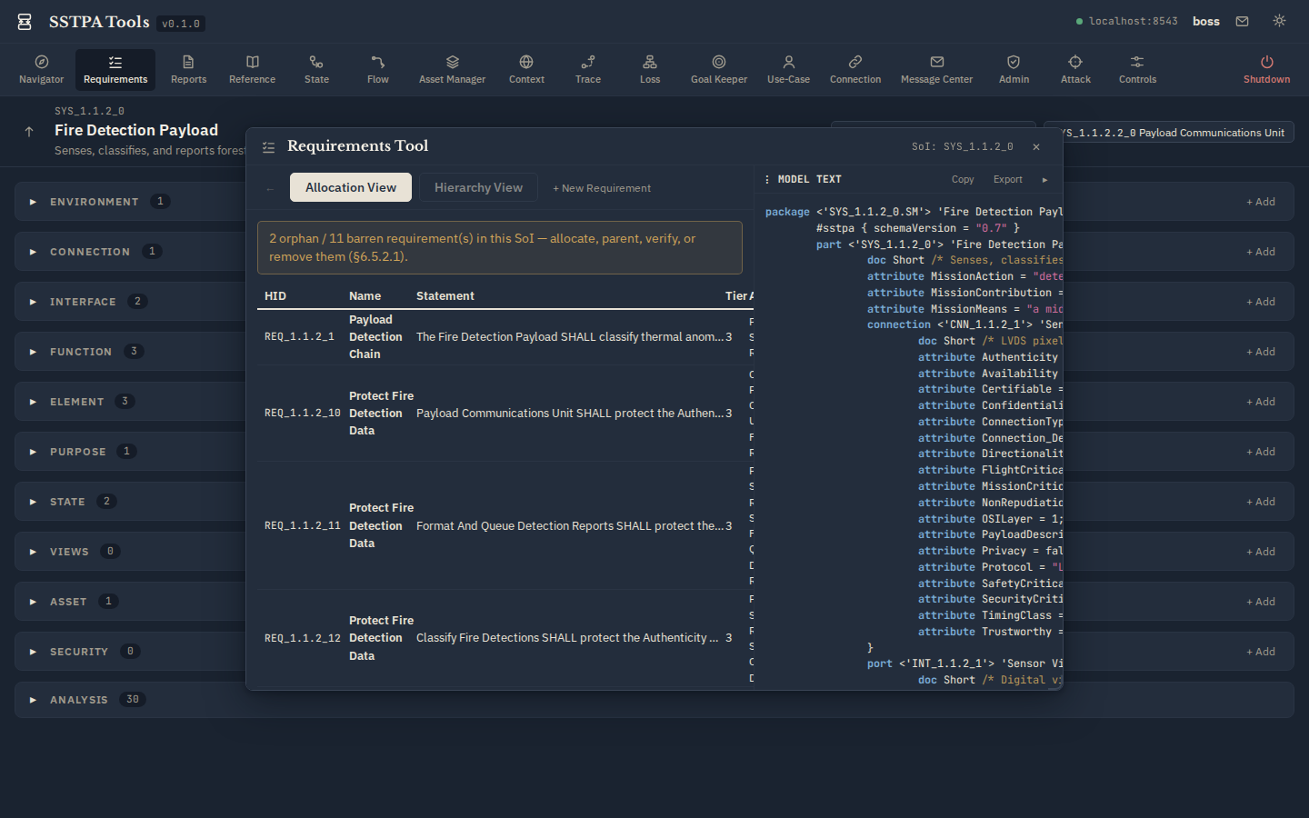1309x818 pixels.
Task: Open the mail icon beside boss
Action: (1242, 21)
